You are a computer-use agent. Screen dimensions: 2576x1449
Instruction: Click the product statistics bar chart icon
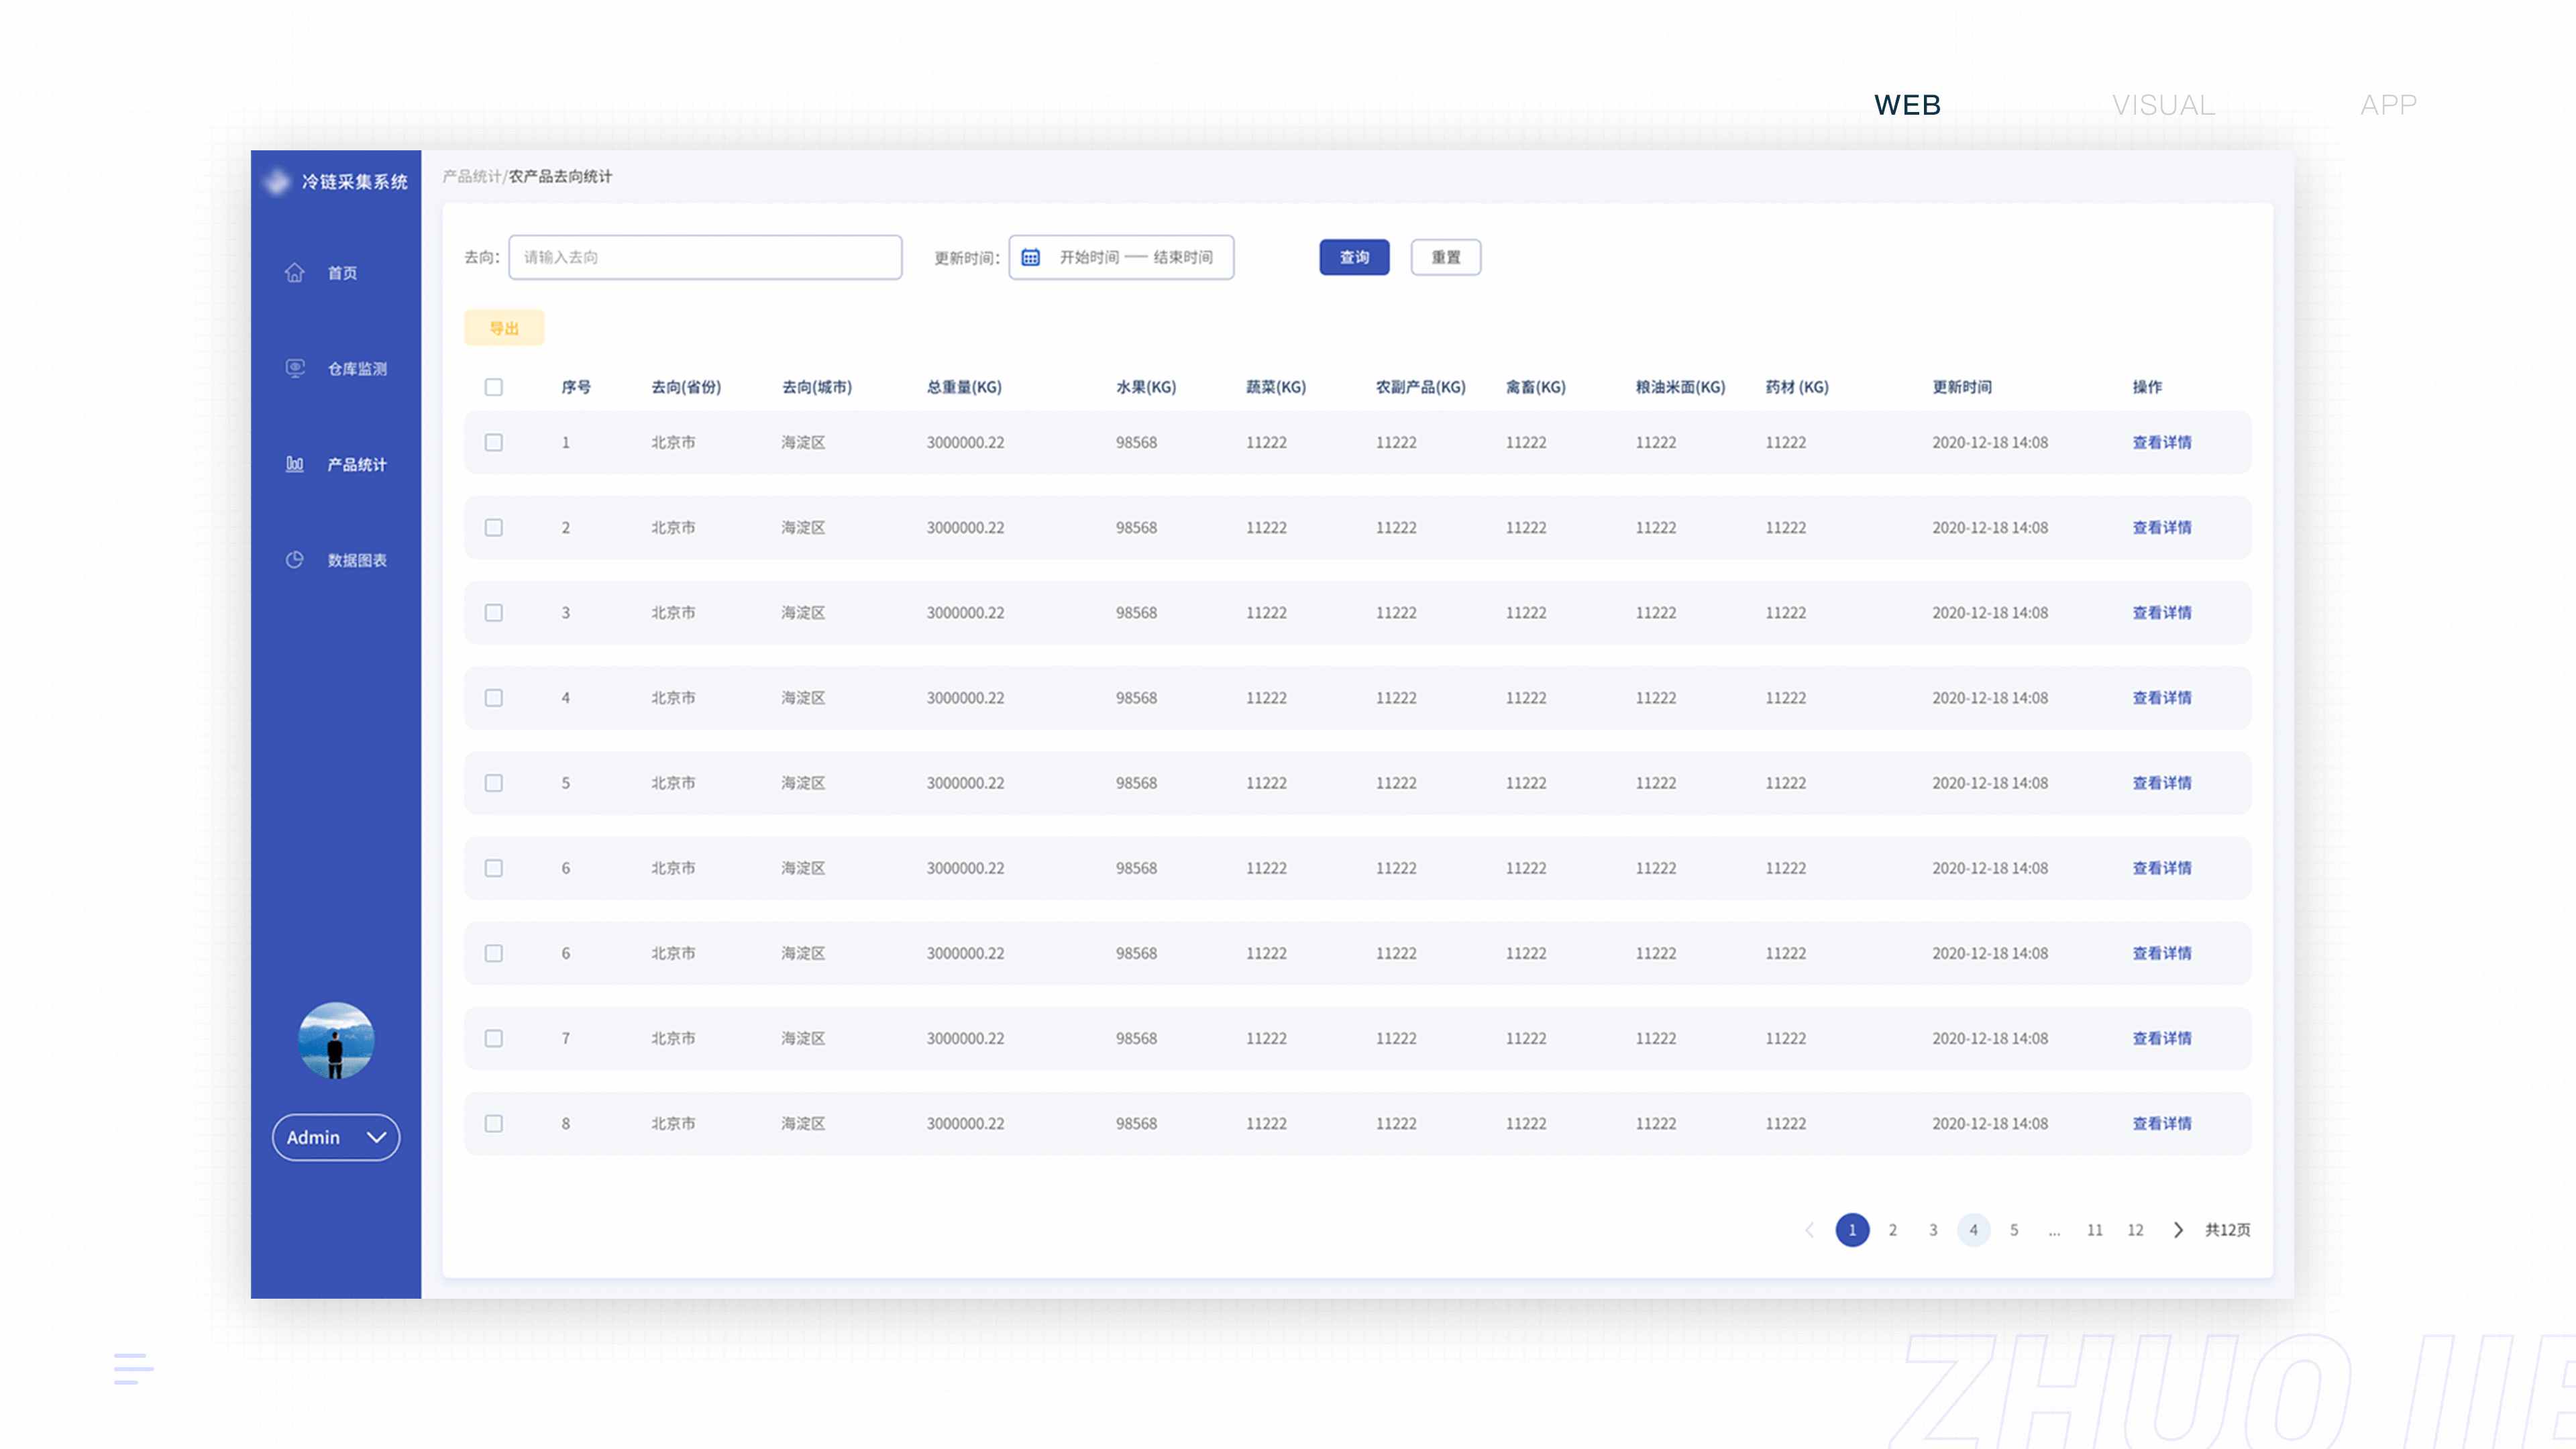pyautogui.click(x=294, y=464)
